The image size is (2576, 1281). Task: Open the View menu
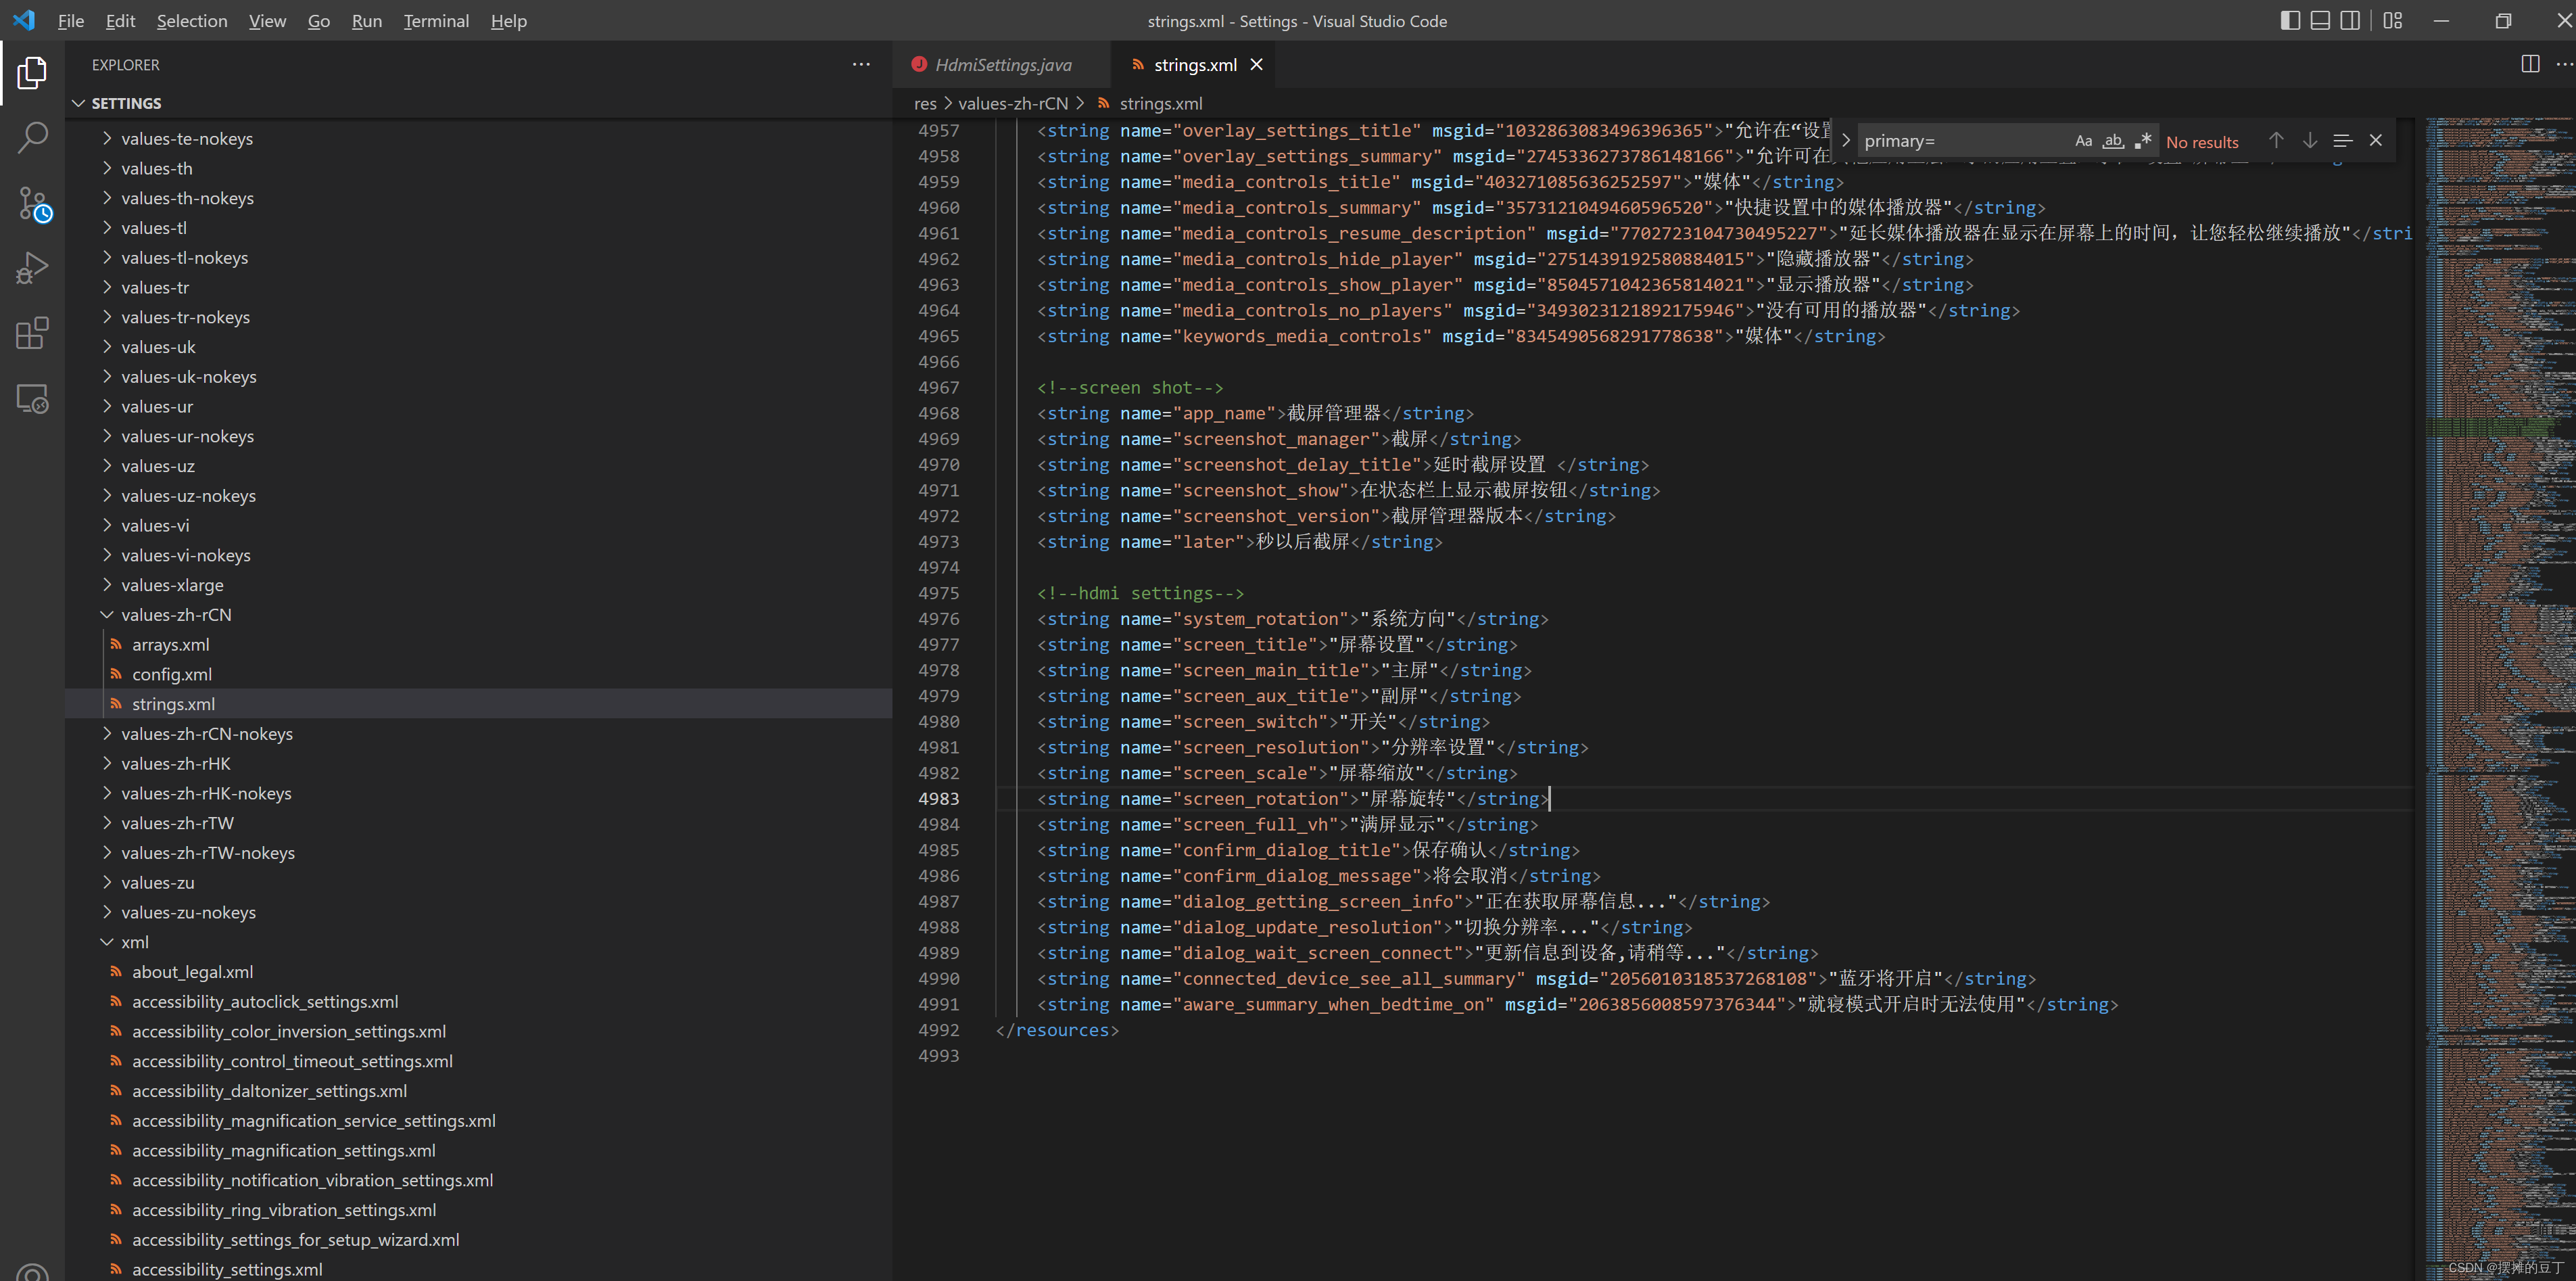click(x=267, y=21)
